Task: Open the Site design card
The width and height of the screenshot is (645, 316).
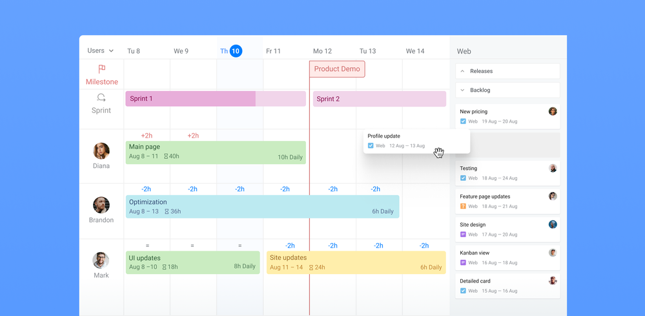Action: [x=507, y=229]
